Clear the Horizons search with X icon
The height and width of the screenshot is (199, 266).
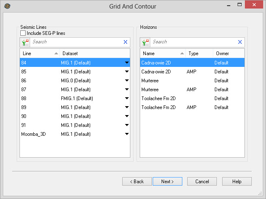240,42
